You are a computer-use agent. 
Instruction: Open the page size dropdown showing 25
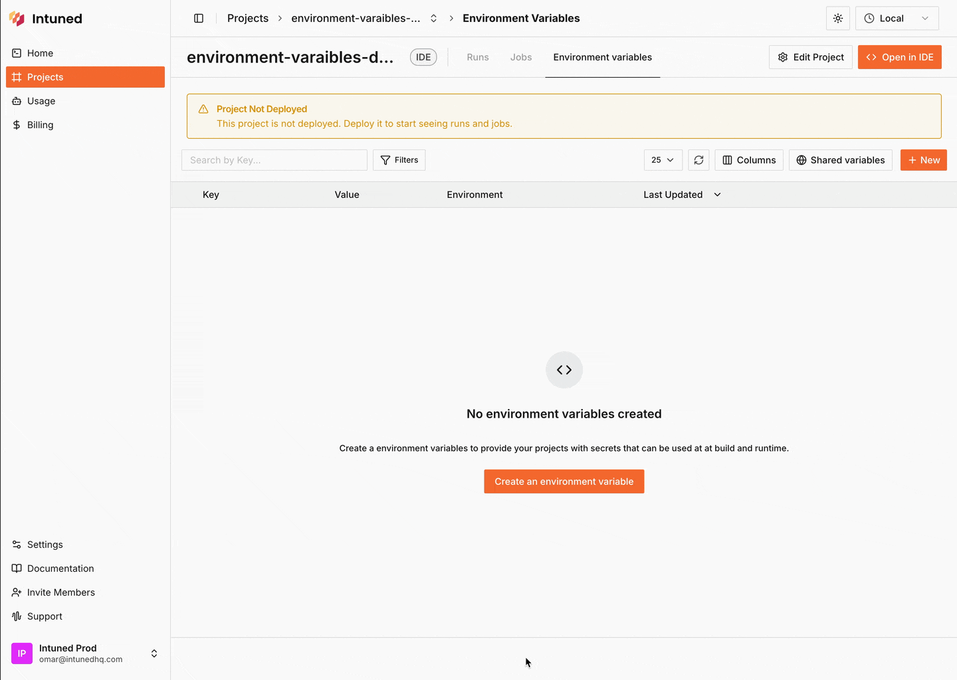point(663,160)
